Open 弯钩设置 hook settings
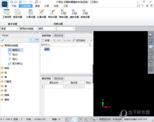 [x=52, y=14]
